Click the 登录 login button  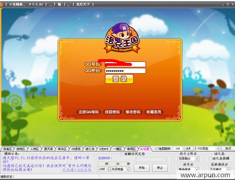pos(119,79)
